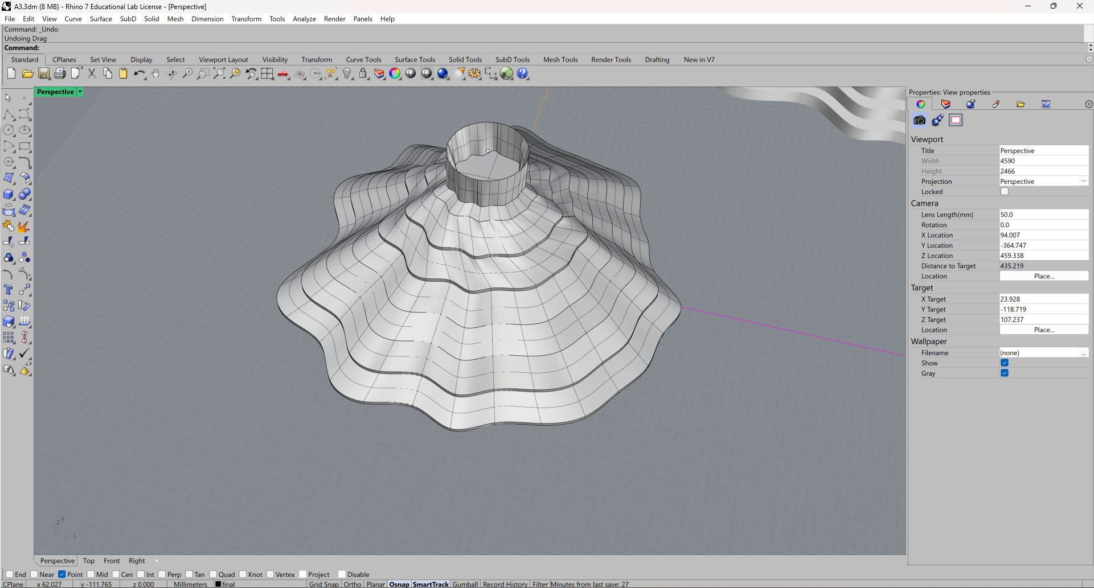The image size is (1094, 588).
Task: Open the Perspective viewport title menu arrow
Action: 80,92
